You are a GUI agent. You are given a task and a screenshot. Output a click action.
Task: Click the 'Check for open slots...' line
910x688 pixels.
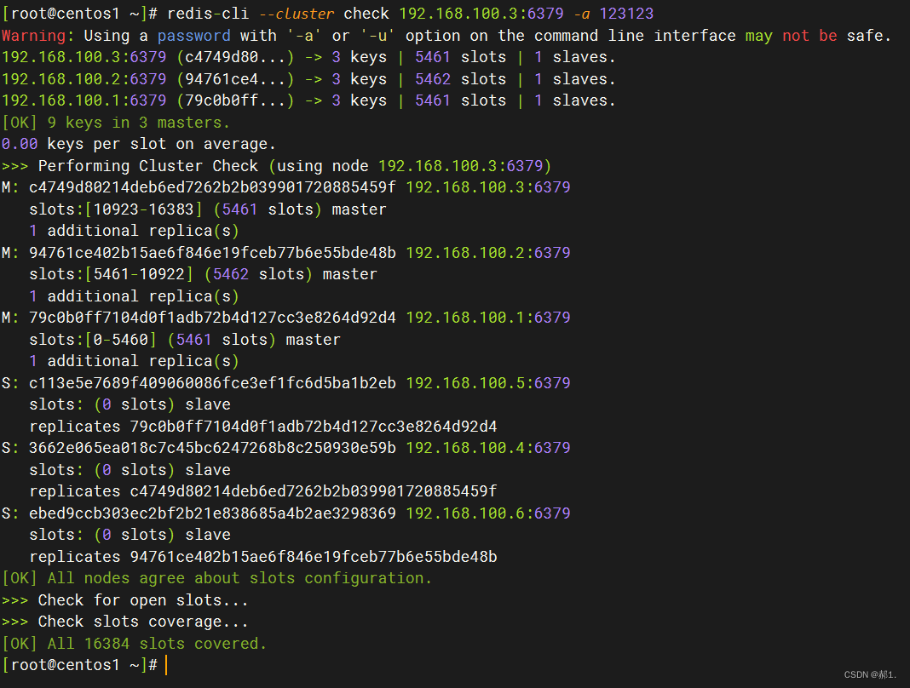click(x=124, y=599)
